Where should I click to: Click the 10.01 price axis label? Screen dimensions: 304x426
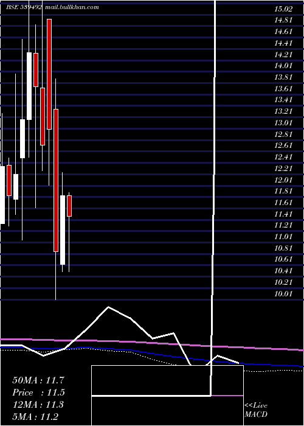283,293
